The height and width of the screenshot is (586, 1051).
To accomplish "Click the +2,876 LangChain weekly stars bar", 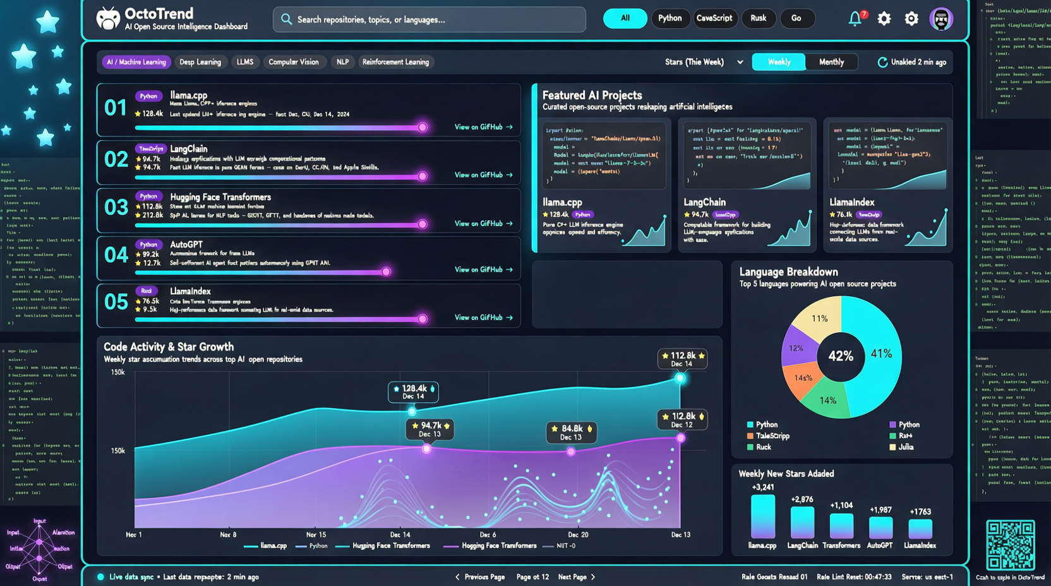I will 802,522.
